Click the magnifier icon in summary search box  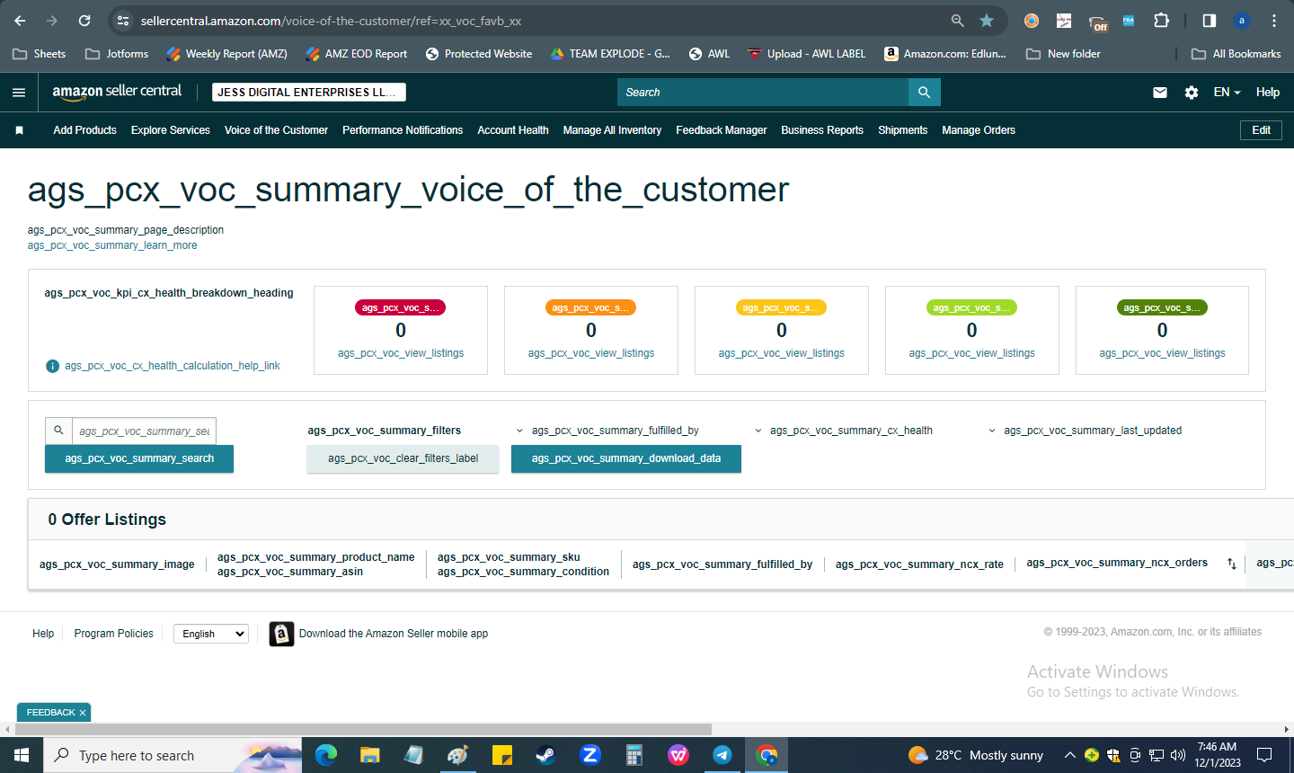pyautogui.click(x=58, y=431)
